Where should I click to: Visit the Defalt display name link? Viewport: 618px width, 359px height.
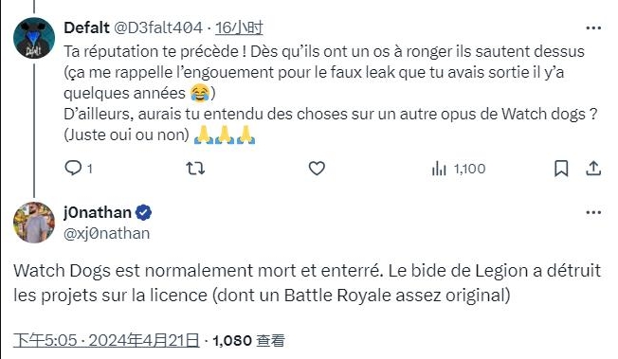click(x=86, y=27)
